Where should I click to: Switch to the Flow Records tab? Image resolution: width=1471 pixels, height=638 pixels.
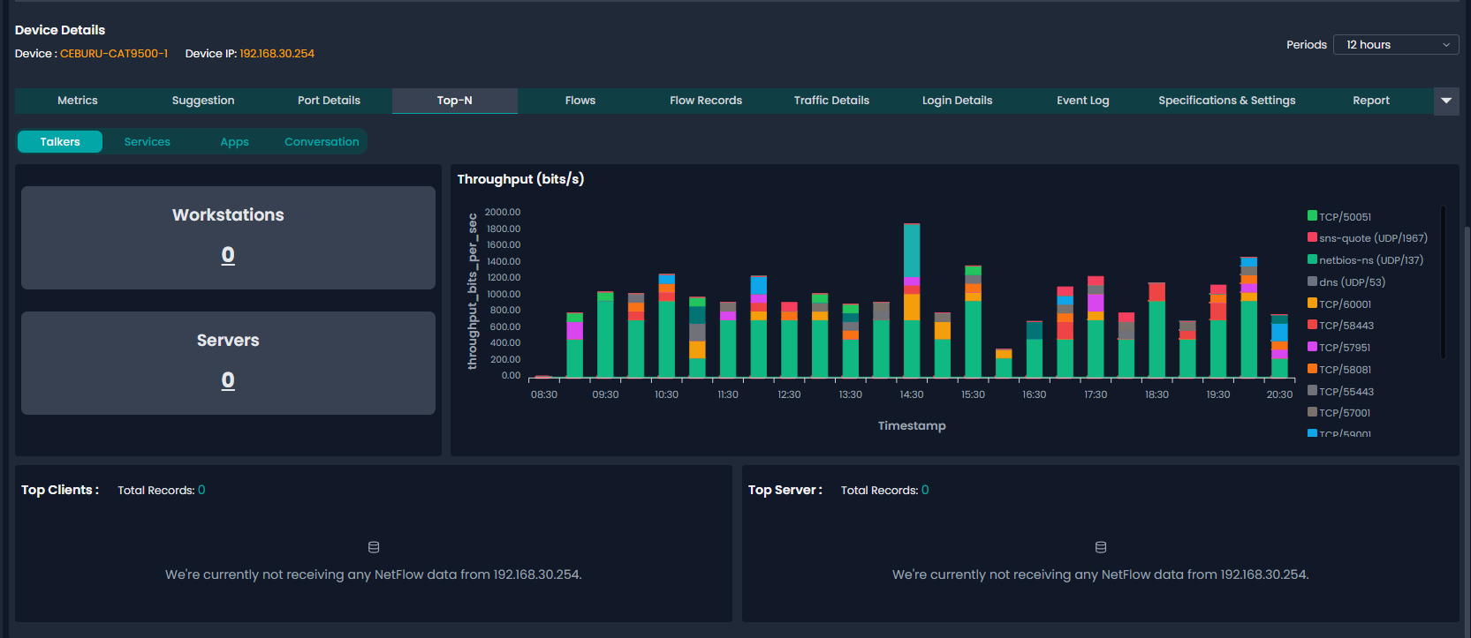click(706, 101)
